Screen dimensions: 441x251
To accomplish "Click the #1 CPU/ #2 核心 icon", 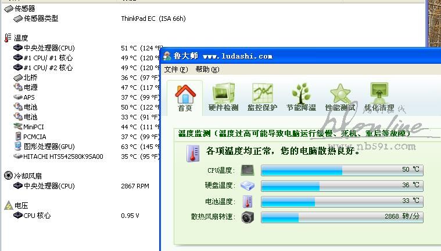I will 18,67.
